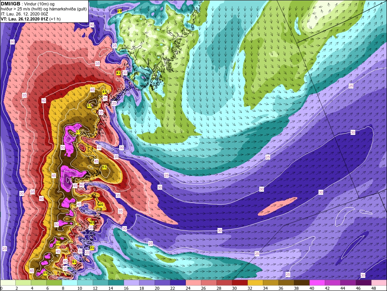Screen dimensions: 387x291
Task: Pick the 36–38 m/s brown legend swatch
Action: pyautogui.click(x=286, y=282)
